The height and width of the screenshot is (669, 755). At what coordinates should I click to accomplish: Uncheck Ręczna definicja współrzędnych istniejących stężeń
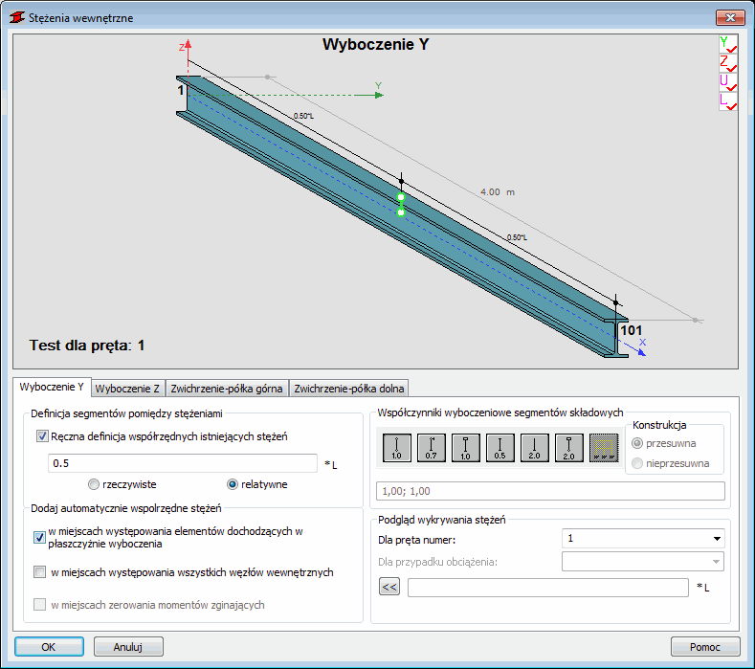[42, 436]
